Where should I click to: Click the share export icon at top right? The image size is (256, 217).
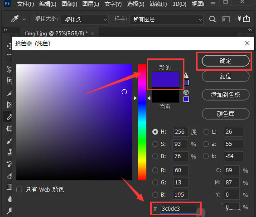pos(246,19)
